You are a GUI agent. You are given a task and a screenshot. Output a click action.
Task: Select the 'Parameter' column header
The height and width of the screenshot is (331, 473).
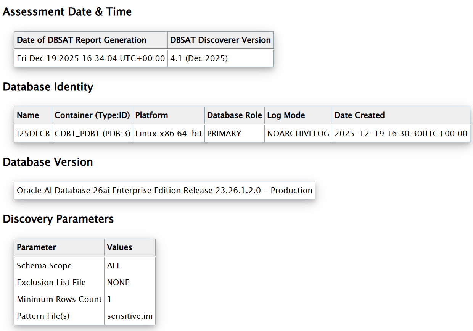60,247
